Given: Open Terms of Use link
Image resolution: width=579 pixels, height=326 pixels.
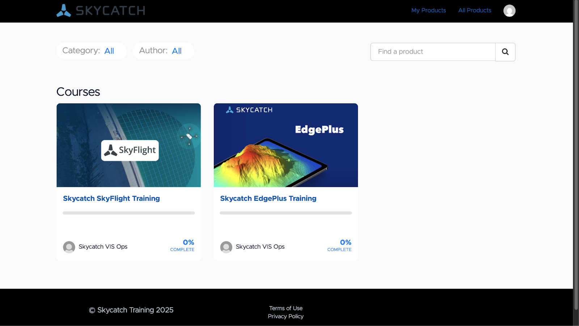Looking at the screenshot, I should click(x=286, y=308).
